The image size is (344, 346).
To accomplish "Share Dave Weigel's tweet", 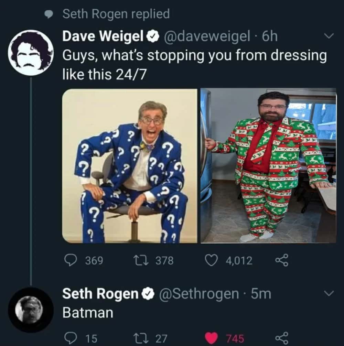I will click(x=282, y=260).
